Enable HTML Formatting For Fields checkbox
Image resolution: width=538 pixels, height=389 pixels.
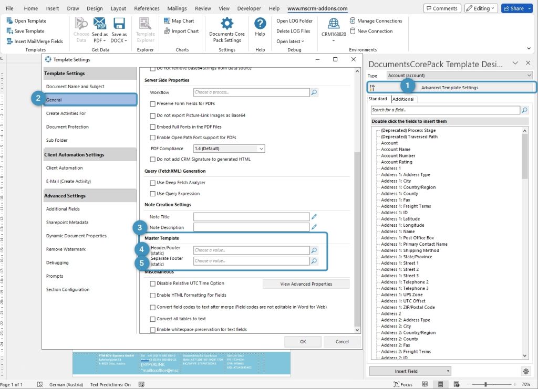[153, 296]
